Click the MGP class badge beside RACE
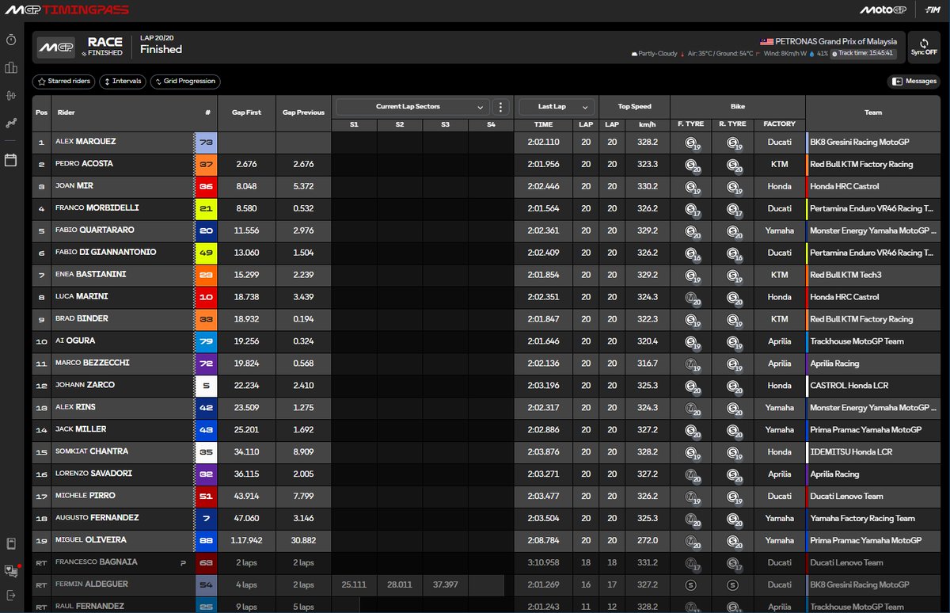 coord(55,47)
